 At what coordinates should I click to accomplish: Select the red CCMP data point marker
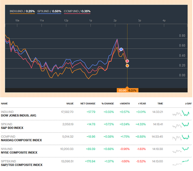point(127,61)
